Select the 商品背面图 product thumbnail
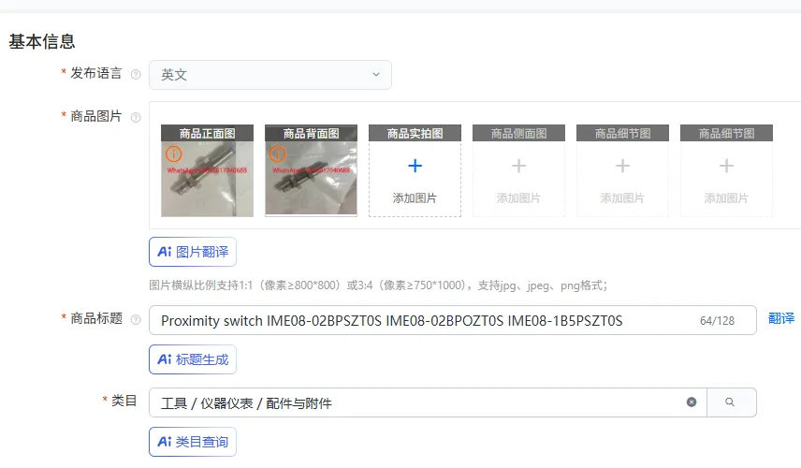The width and height of the screenshot is (801, 468). coord(311,170)
